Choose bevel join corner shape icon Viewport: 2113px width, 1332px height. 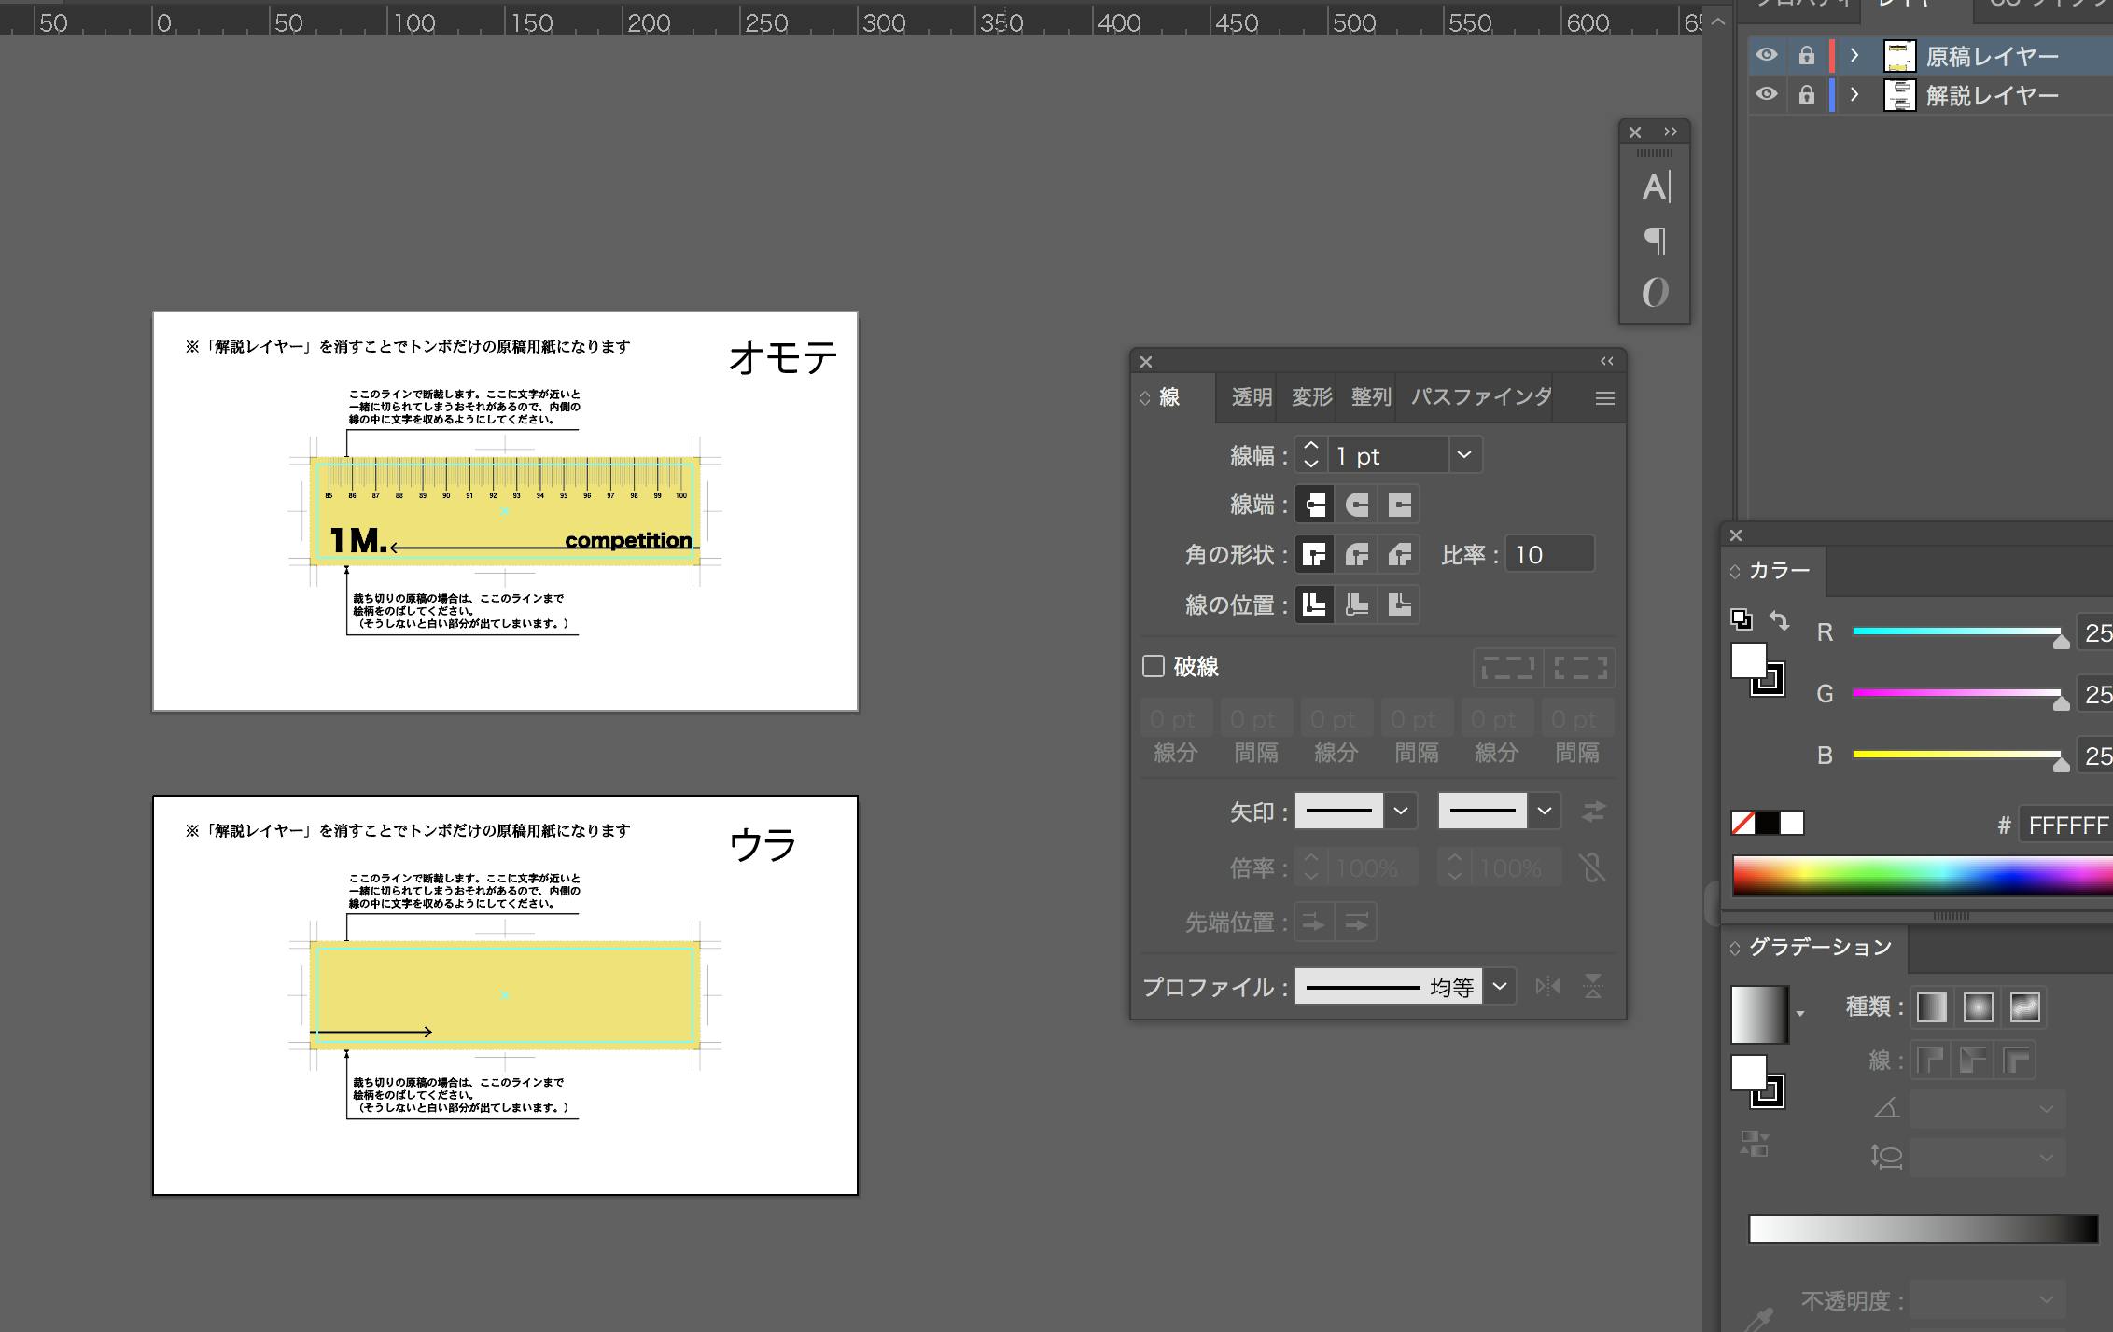(1399, 555)
